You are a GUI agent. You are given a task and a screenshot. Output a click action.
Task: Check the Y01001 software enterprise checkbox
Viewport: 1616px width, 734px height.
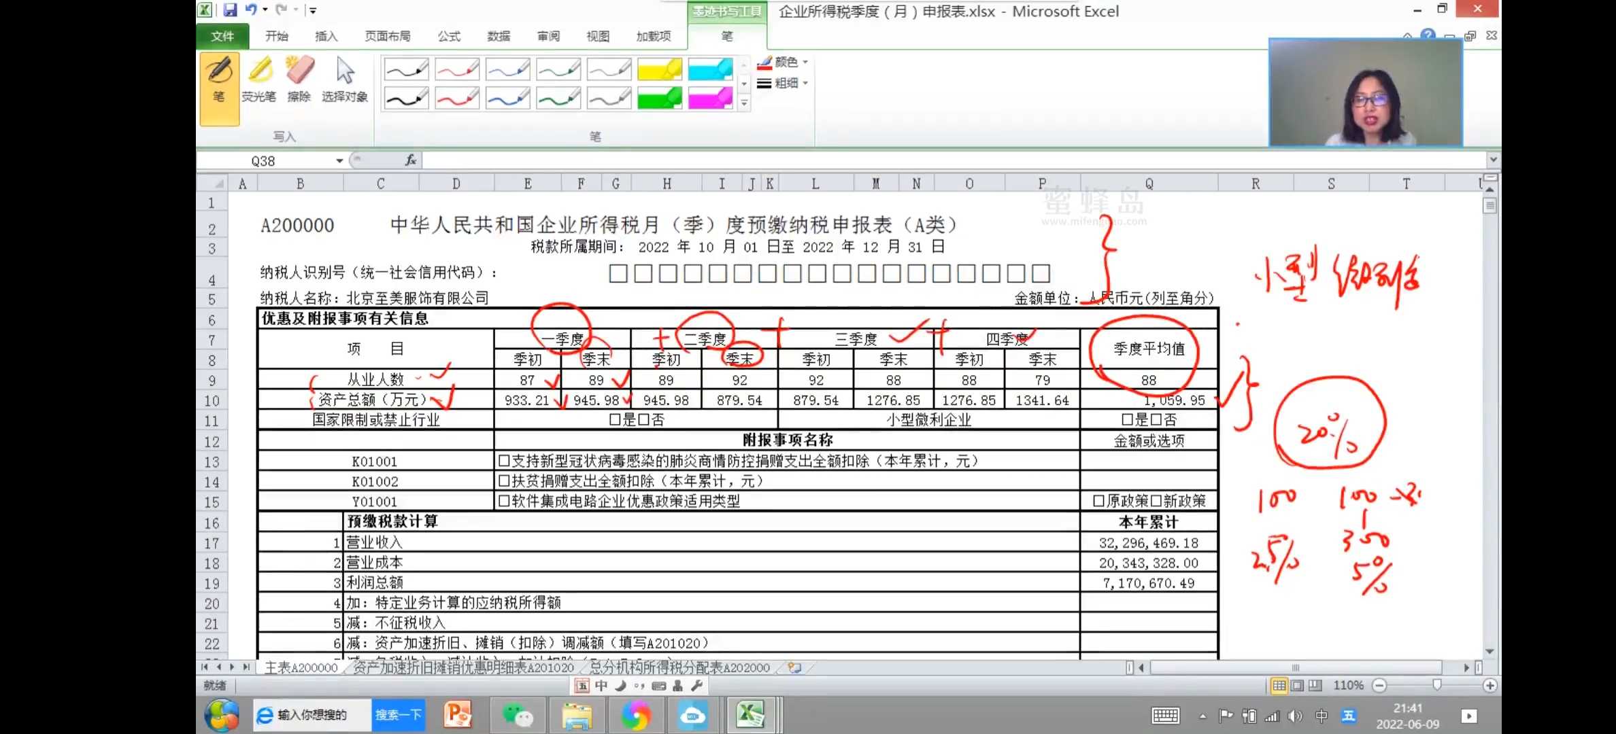[504, 501]
